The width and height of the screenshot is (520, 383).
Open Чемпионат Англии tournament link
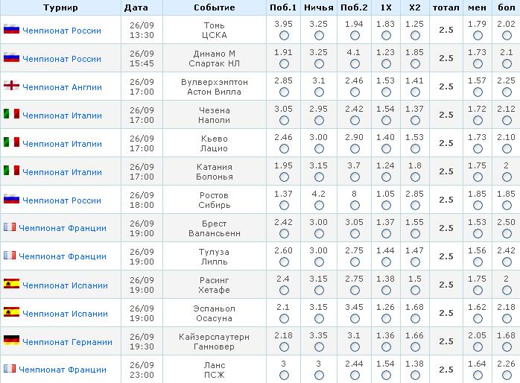click(62, 87)
